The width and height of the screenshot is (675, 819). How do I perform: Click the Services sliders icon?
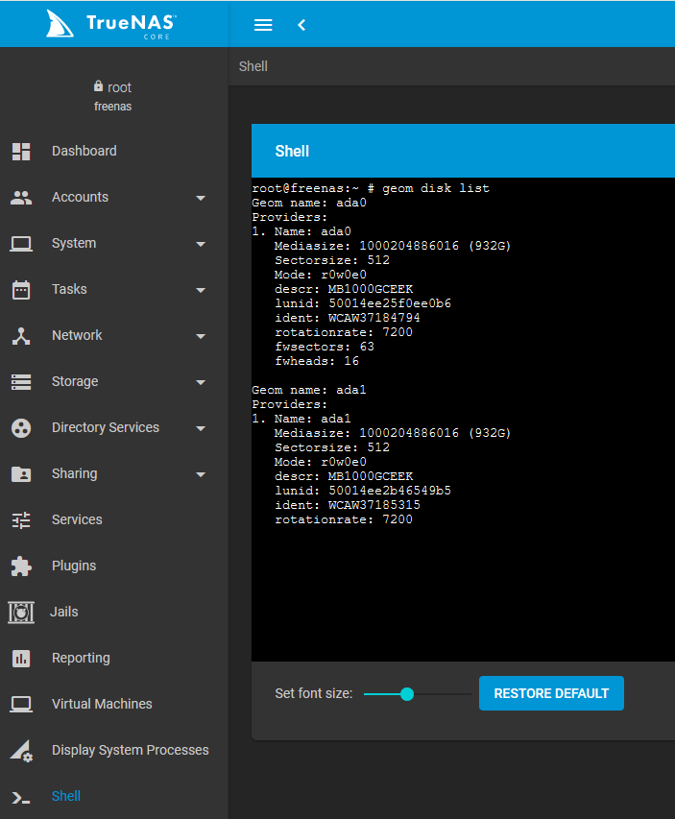pyautogui.click(x=21, y=519)
